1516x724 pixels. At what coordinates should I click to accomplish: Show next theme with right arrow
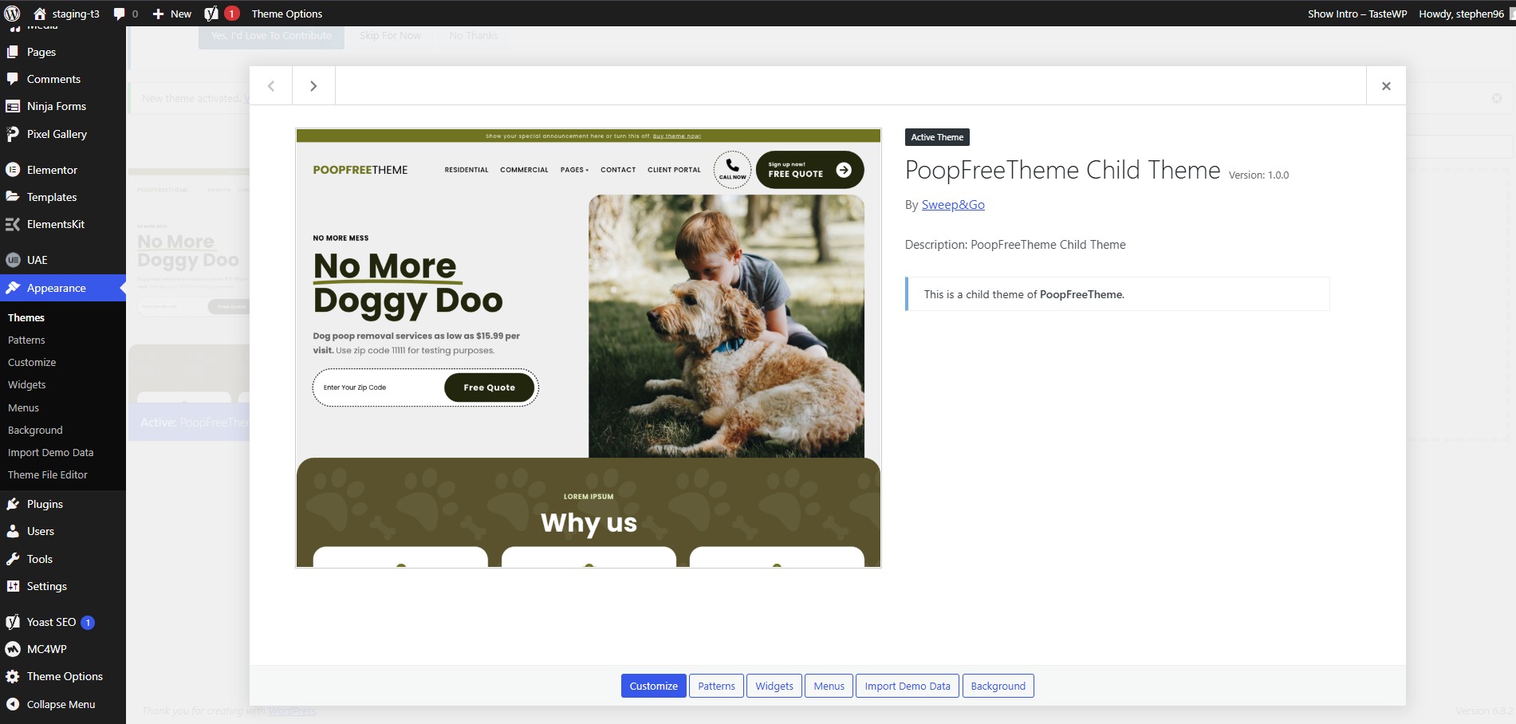313,86
